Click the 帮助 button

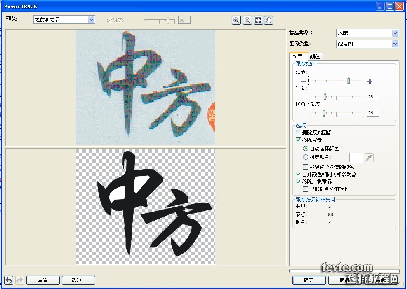tap(381, 280)
